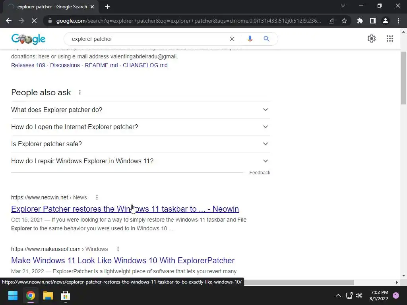407x305 pixels.
Task: Click the Google logo
Action: (x=28, y=39)
